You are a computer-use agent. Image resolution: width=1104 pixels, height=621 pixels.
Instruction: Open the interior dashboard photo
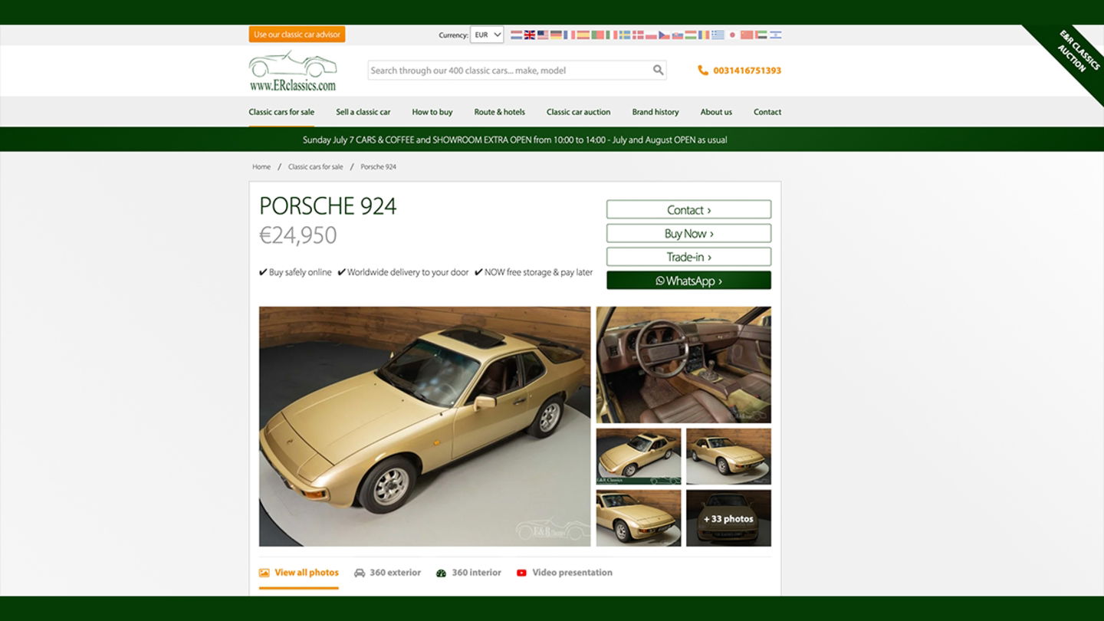coord(684,365)
